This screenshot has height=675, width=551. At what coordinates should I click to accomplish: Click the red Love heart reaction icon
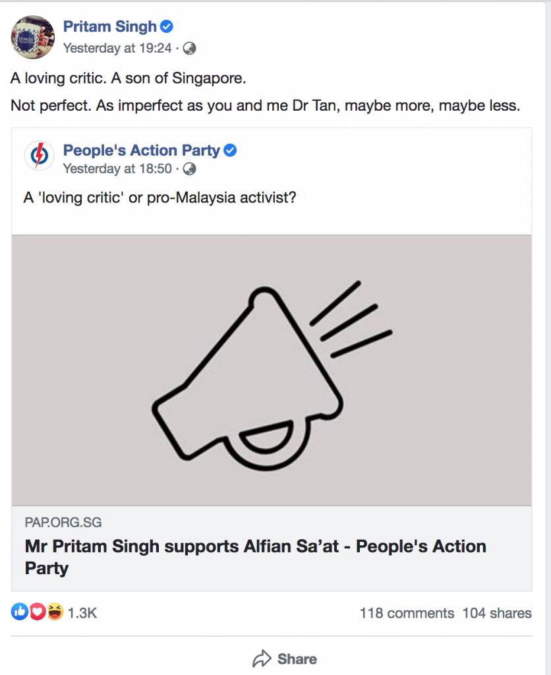(x=37, y=612)
